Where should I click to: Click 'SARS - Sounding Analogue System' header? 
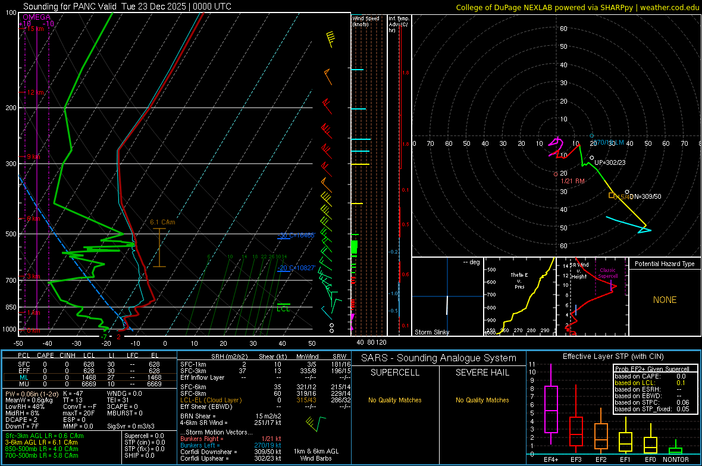pyautogui.click(x=438, y=358)
